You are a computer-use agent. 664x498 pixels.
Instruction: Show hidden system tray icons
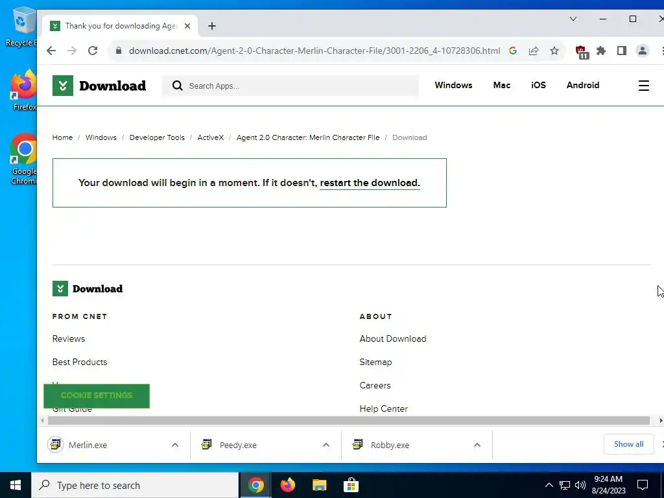tap(549, 485)
